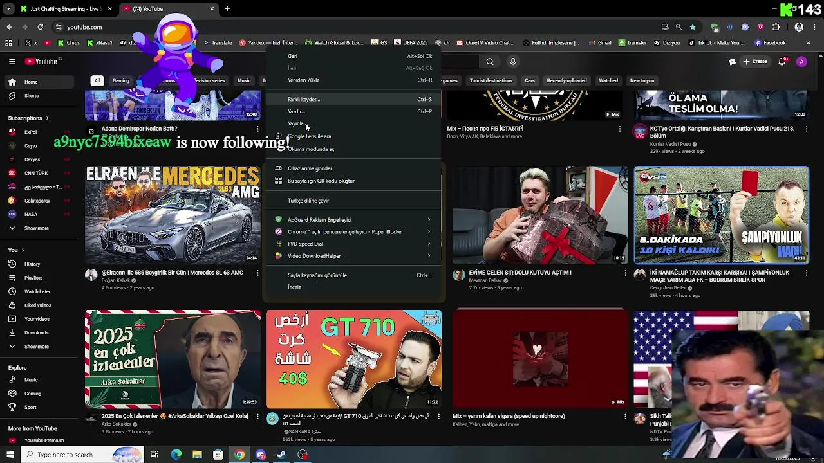Open Downloads in the sidebar
This screenshot has height=463, width=824.
coord(41,332)
